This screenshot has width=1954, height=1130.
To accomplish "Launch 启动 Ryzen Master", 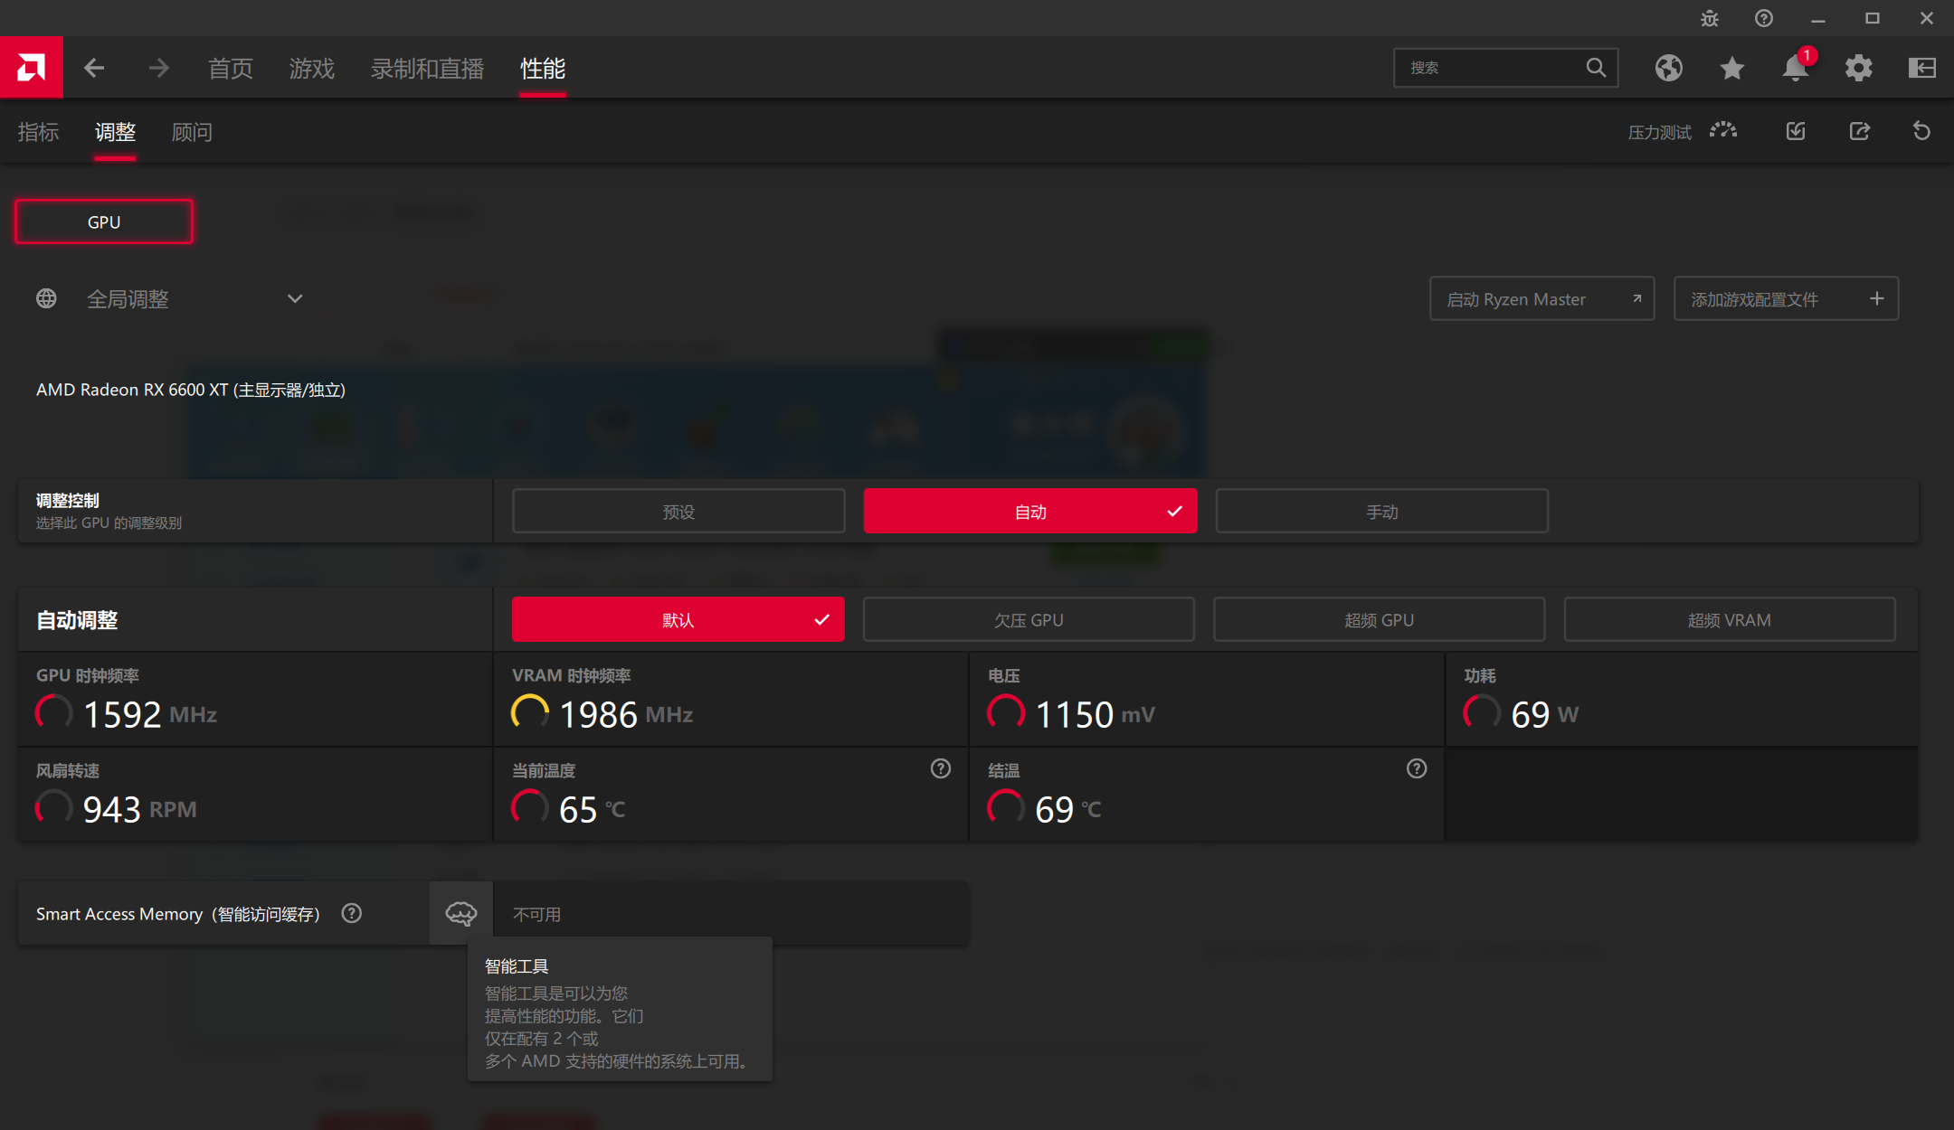I will pos(1542,299).
